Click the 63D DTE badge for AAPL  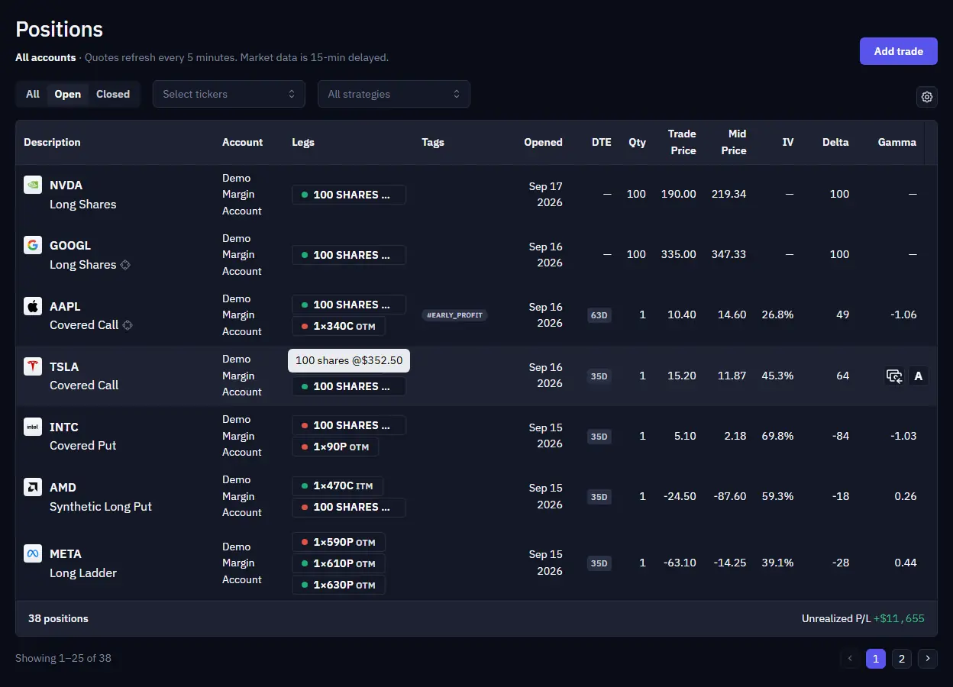click(x=599, y=315)
